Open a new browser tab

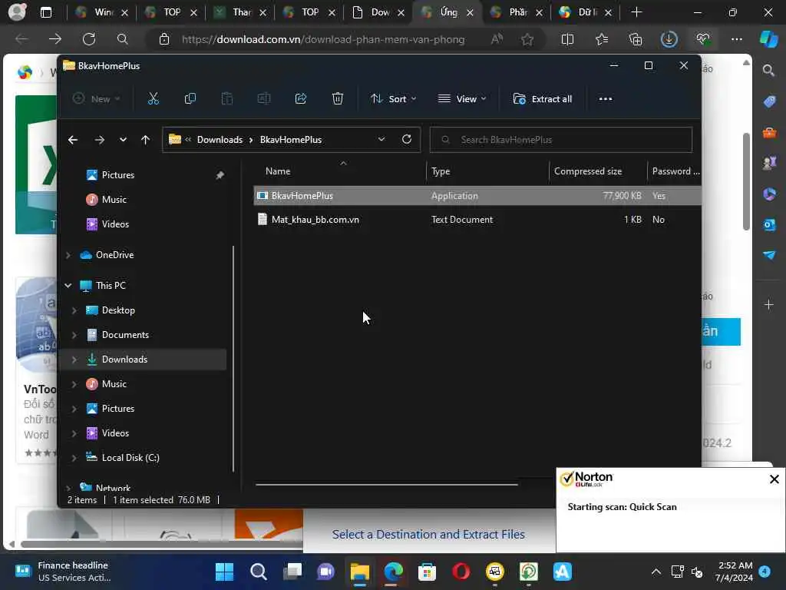pos(636,12)
